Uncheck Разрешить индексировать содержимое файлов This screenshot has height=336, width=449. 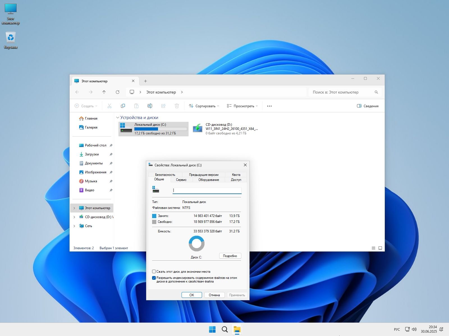(154, 278)
